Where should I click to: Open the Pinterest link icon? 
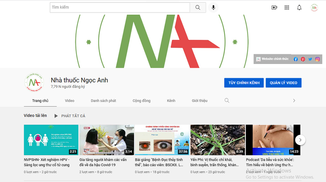tap(303, 59)
